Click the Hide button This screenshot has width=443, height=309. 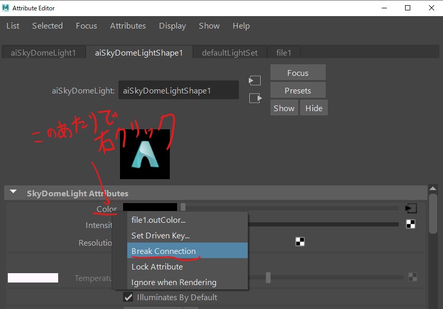tap(314, 108)
